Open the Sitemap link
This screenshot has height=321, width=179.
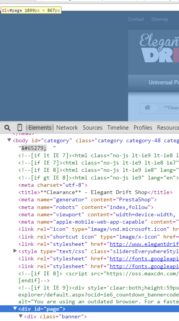159,19
